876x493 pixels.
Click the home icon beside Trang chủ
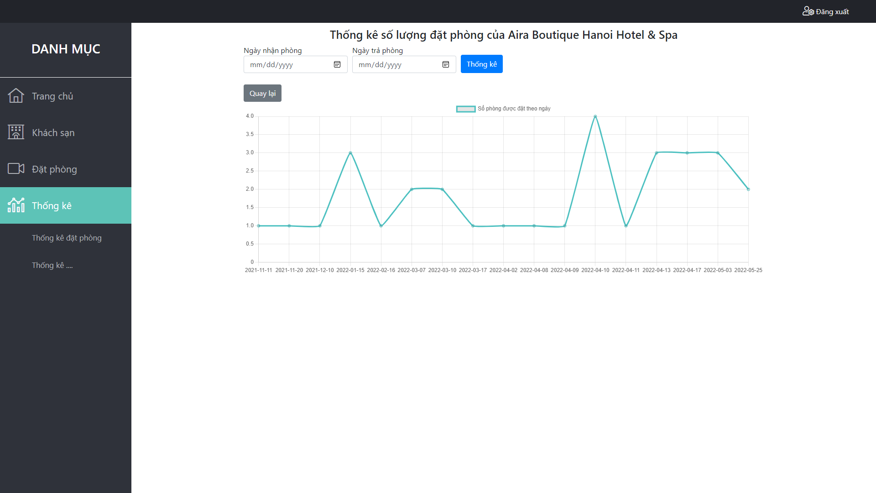click(x=16, y=96)
